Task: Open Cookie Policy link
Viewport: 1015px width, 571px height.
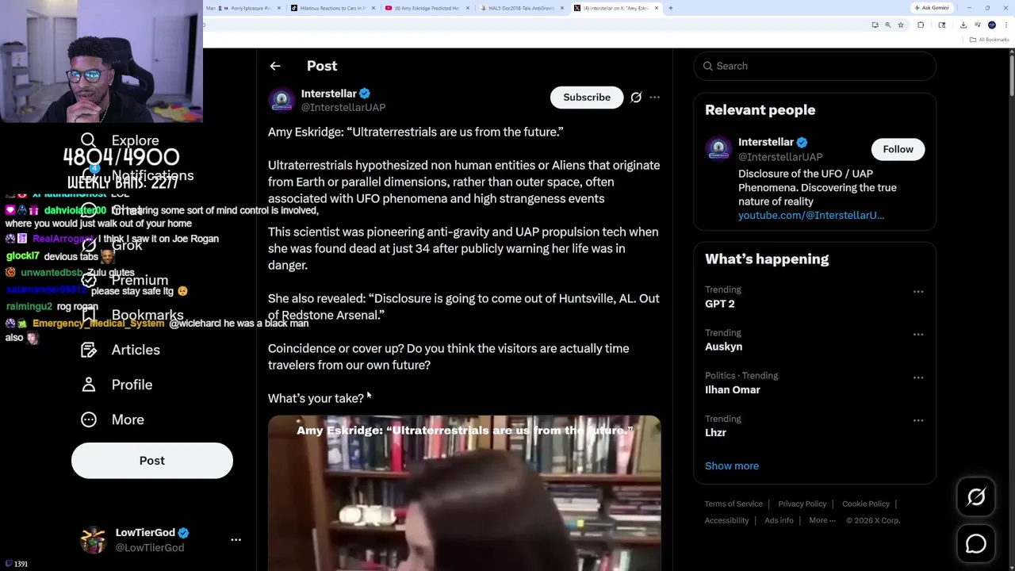Action: pos(866,504)
